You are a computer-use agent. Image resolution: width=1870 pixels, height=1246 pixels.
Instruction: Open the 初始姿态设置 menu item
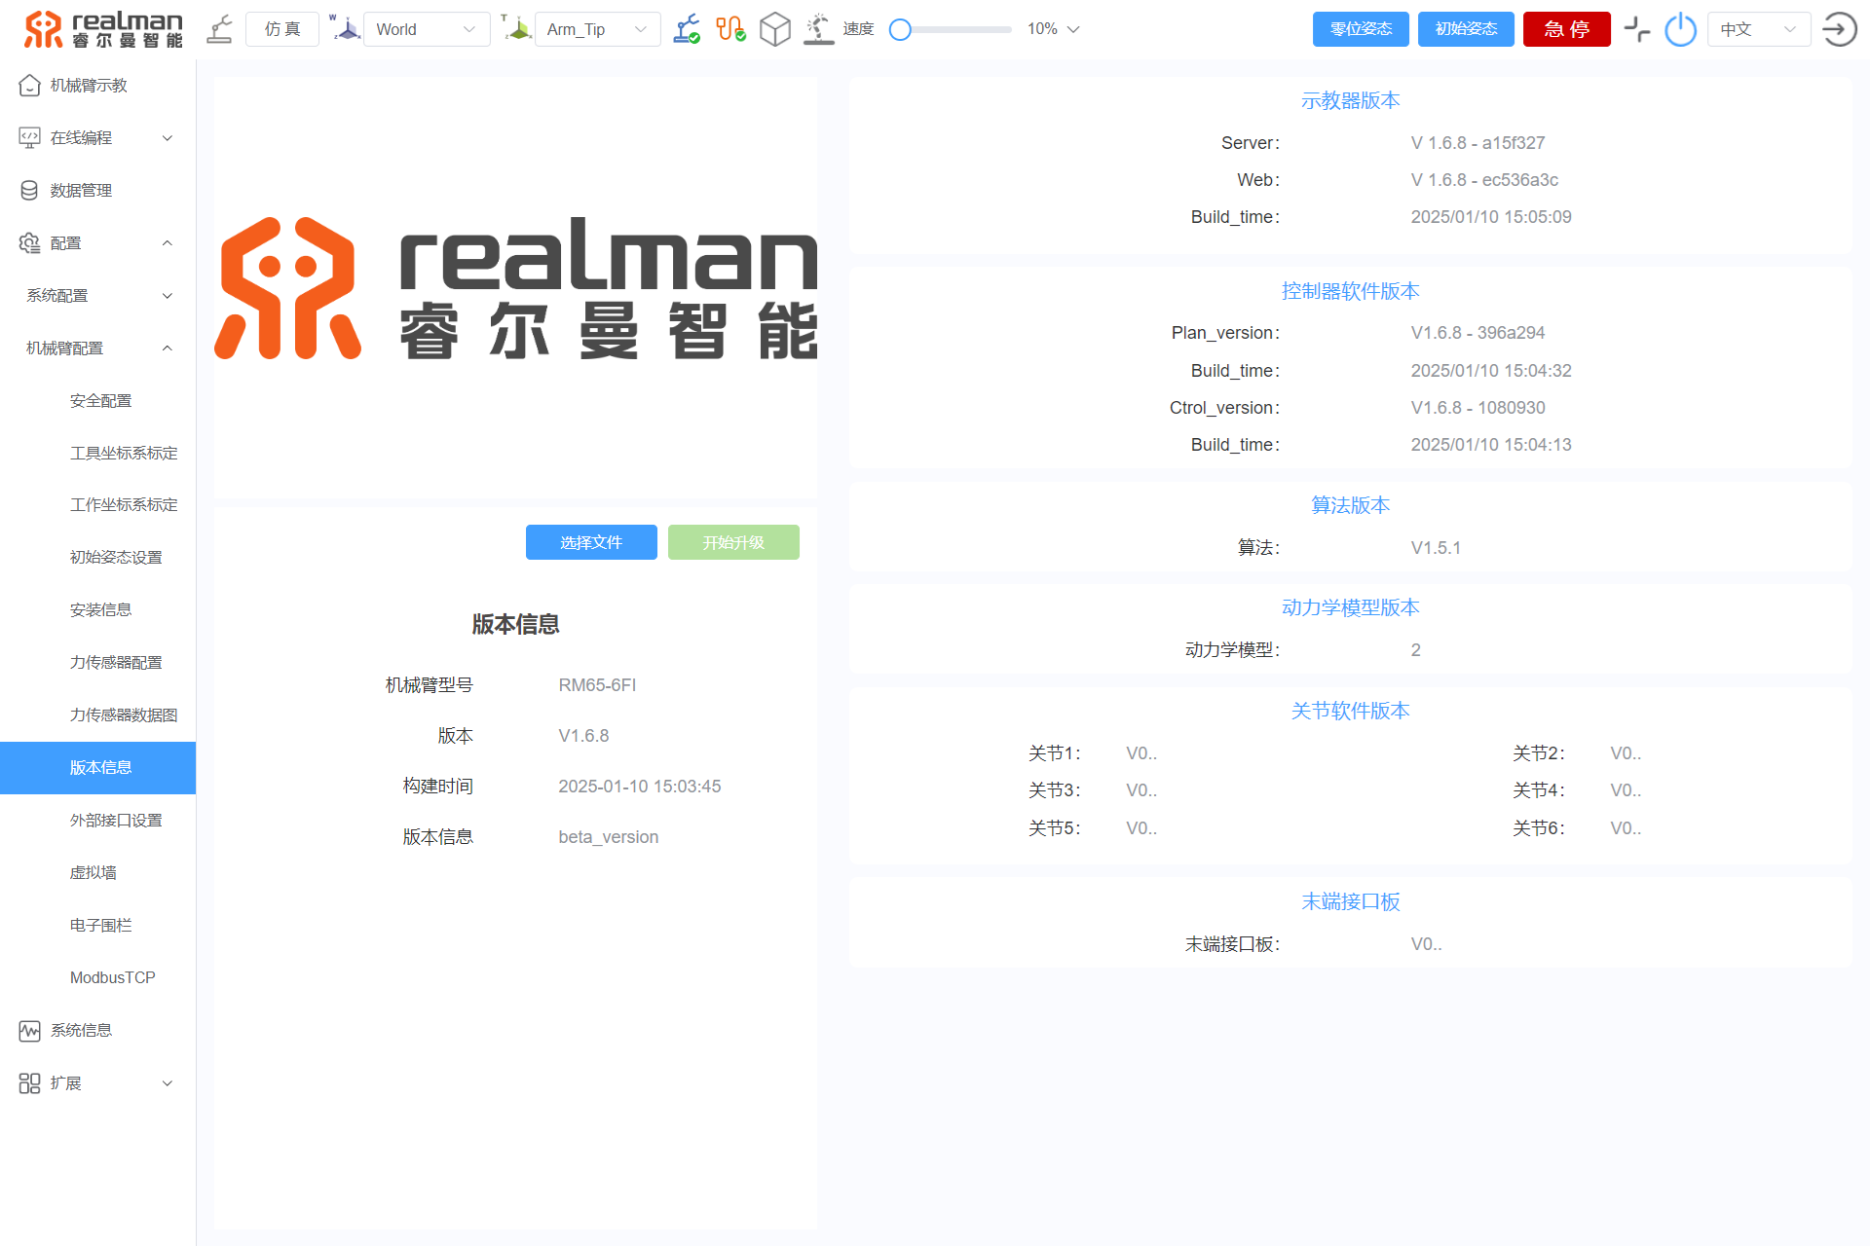click(x=97, y=558)
